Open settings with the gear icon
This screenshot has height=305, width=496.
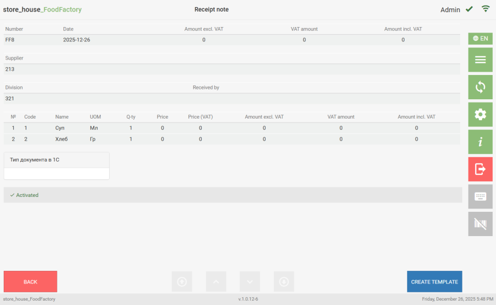[x=480, y=114]
